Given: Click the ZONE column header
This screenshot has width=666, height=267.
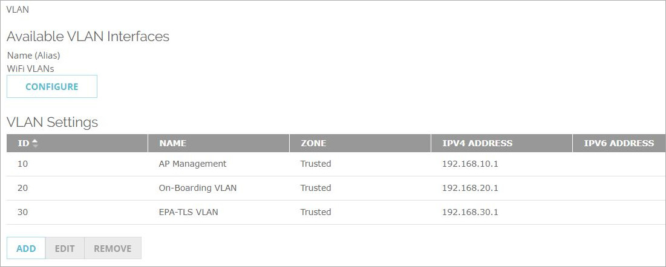Looking at the screenshot, I should 313,143.
